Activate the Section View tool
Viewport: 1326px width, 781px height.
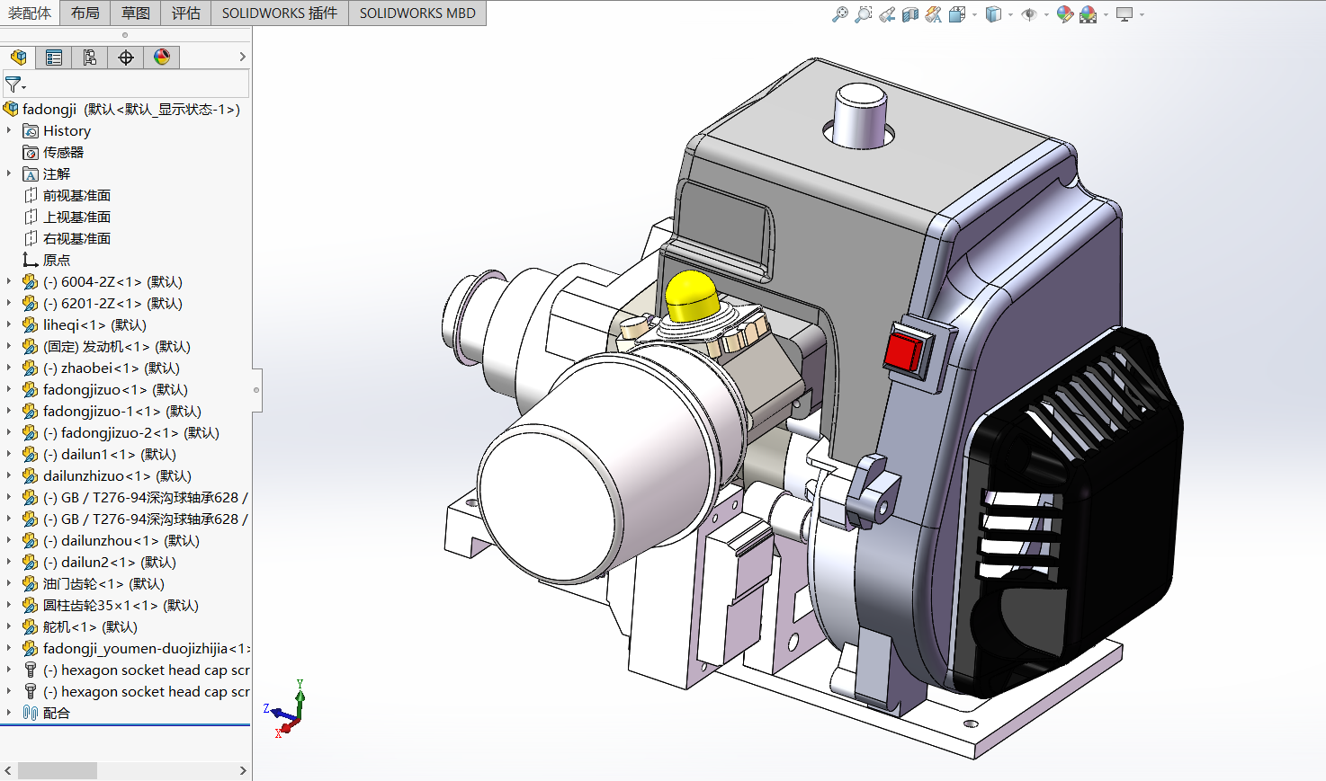[910, 14]
